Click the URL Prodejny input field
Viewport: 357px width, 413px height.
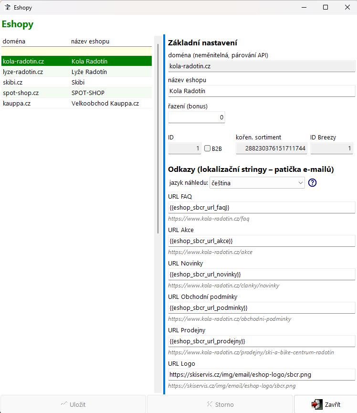pos(262,341)
